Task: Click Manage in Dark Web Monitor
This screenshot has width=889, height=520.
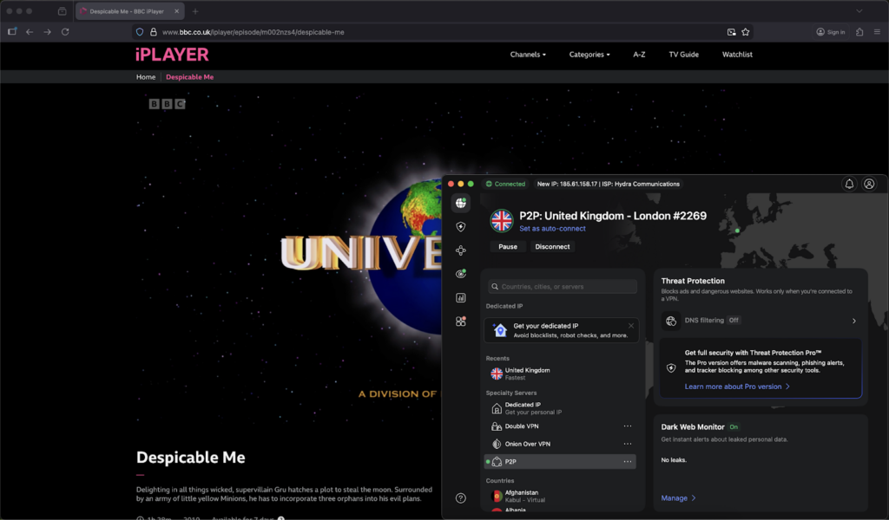Action: 678,498
